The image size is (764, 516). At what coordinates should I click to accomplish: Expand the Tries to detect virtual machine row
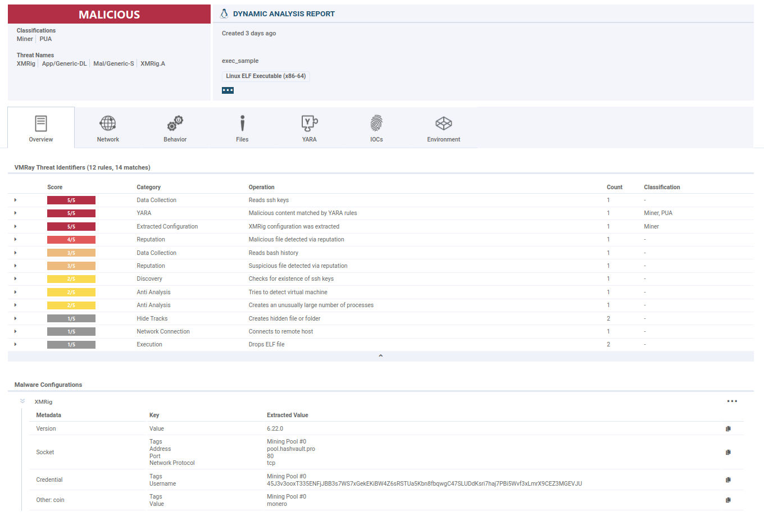coord(15,292)
